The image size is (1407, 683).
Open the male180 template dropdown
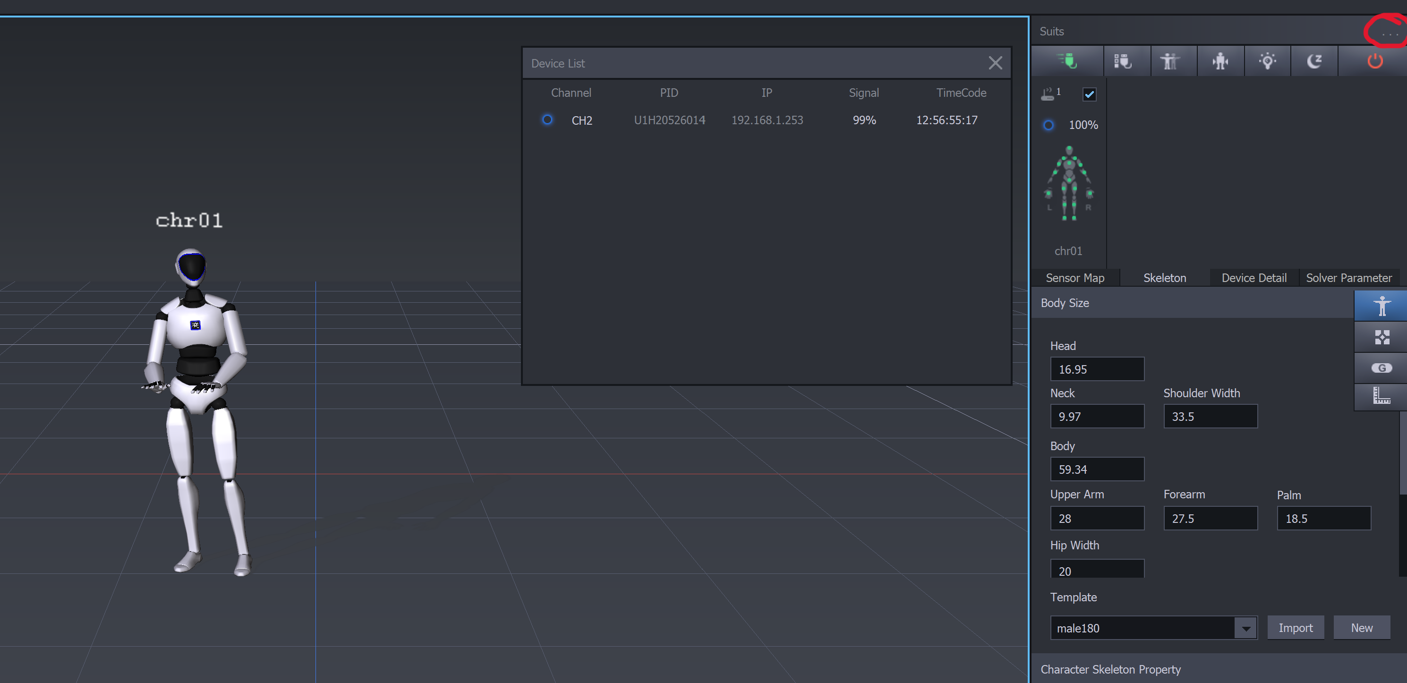click(x=1245, y=628)
